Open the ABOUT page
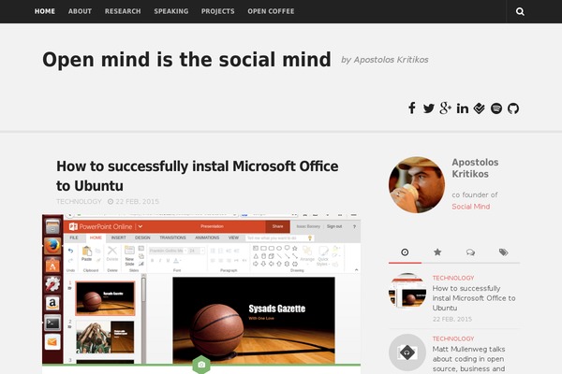562x374 pixels. tap(80, 11)
